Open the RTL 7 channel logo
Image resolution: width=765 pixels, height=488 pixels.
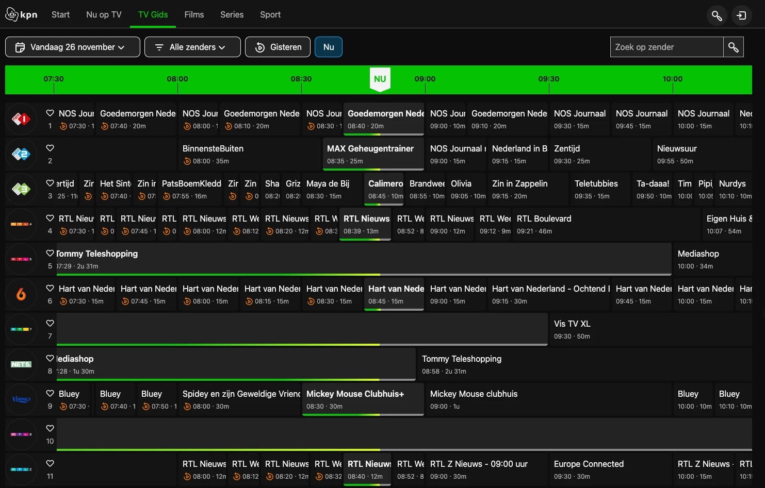click(21, 329)
